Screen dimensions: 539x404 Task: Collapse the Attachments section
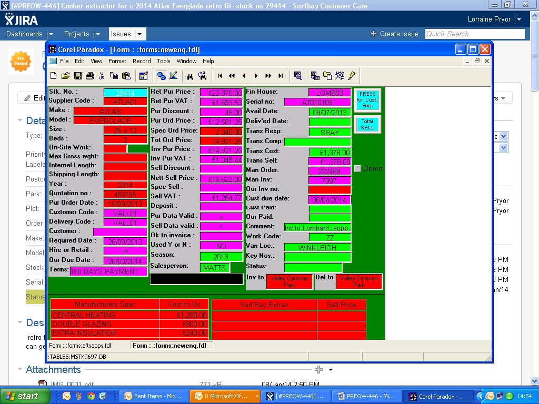pos(20,370)
